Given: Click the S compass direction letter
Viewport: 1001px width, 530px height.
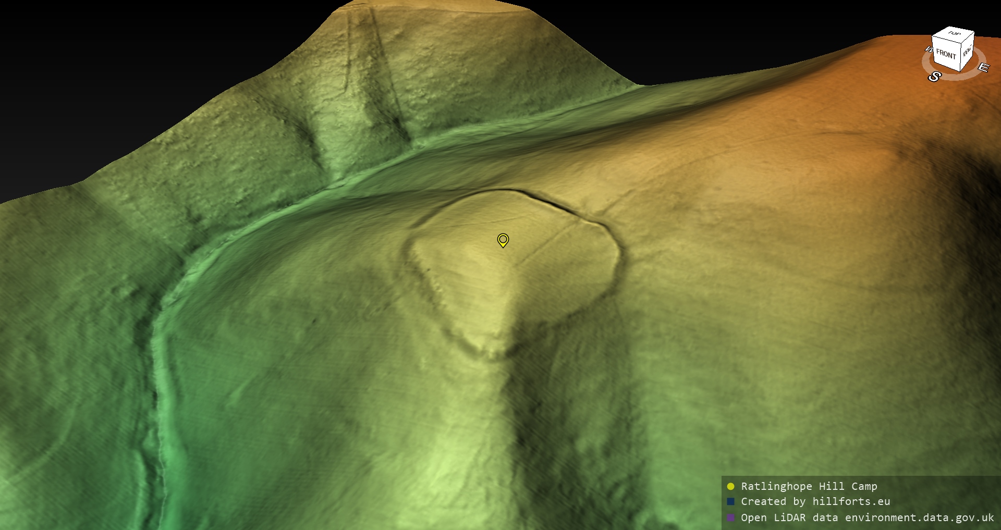Looking at the screenshot, I should 934,77.
